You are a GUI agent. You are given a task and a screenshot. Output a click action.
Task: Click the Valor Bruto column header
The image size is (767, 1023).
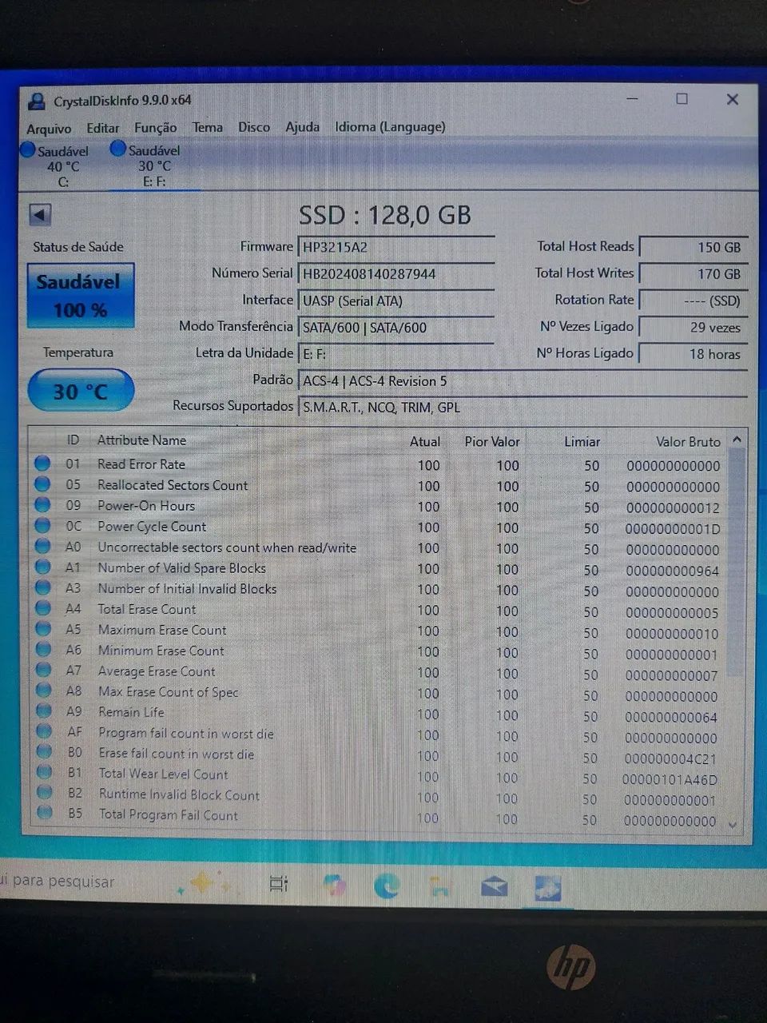[x=688, y=442]
